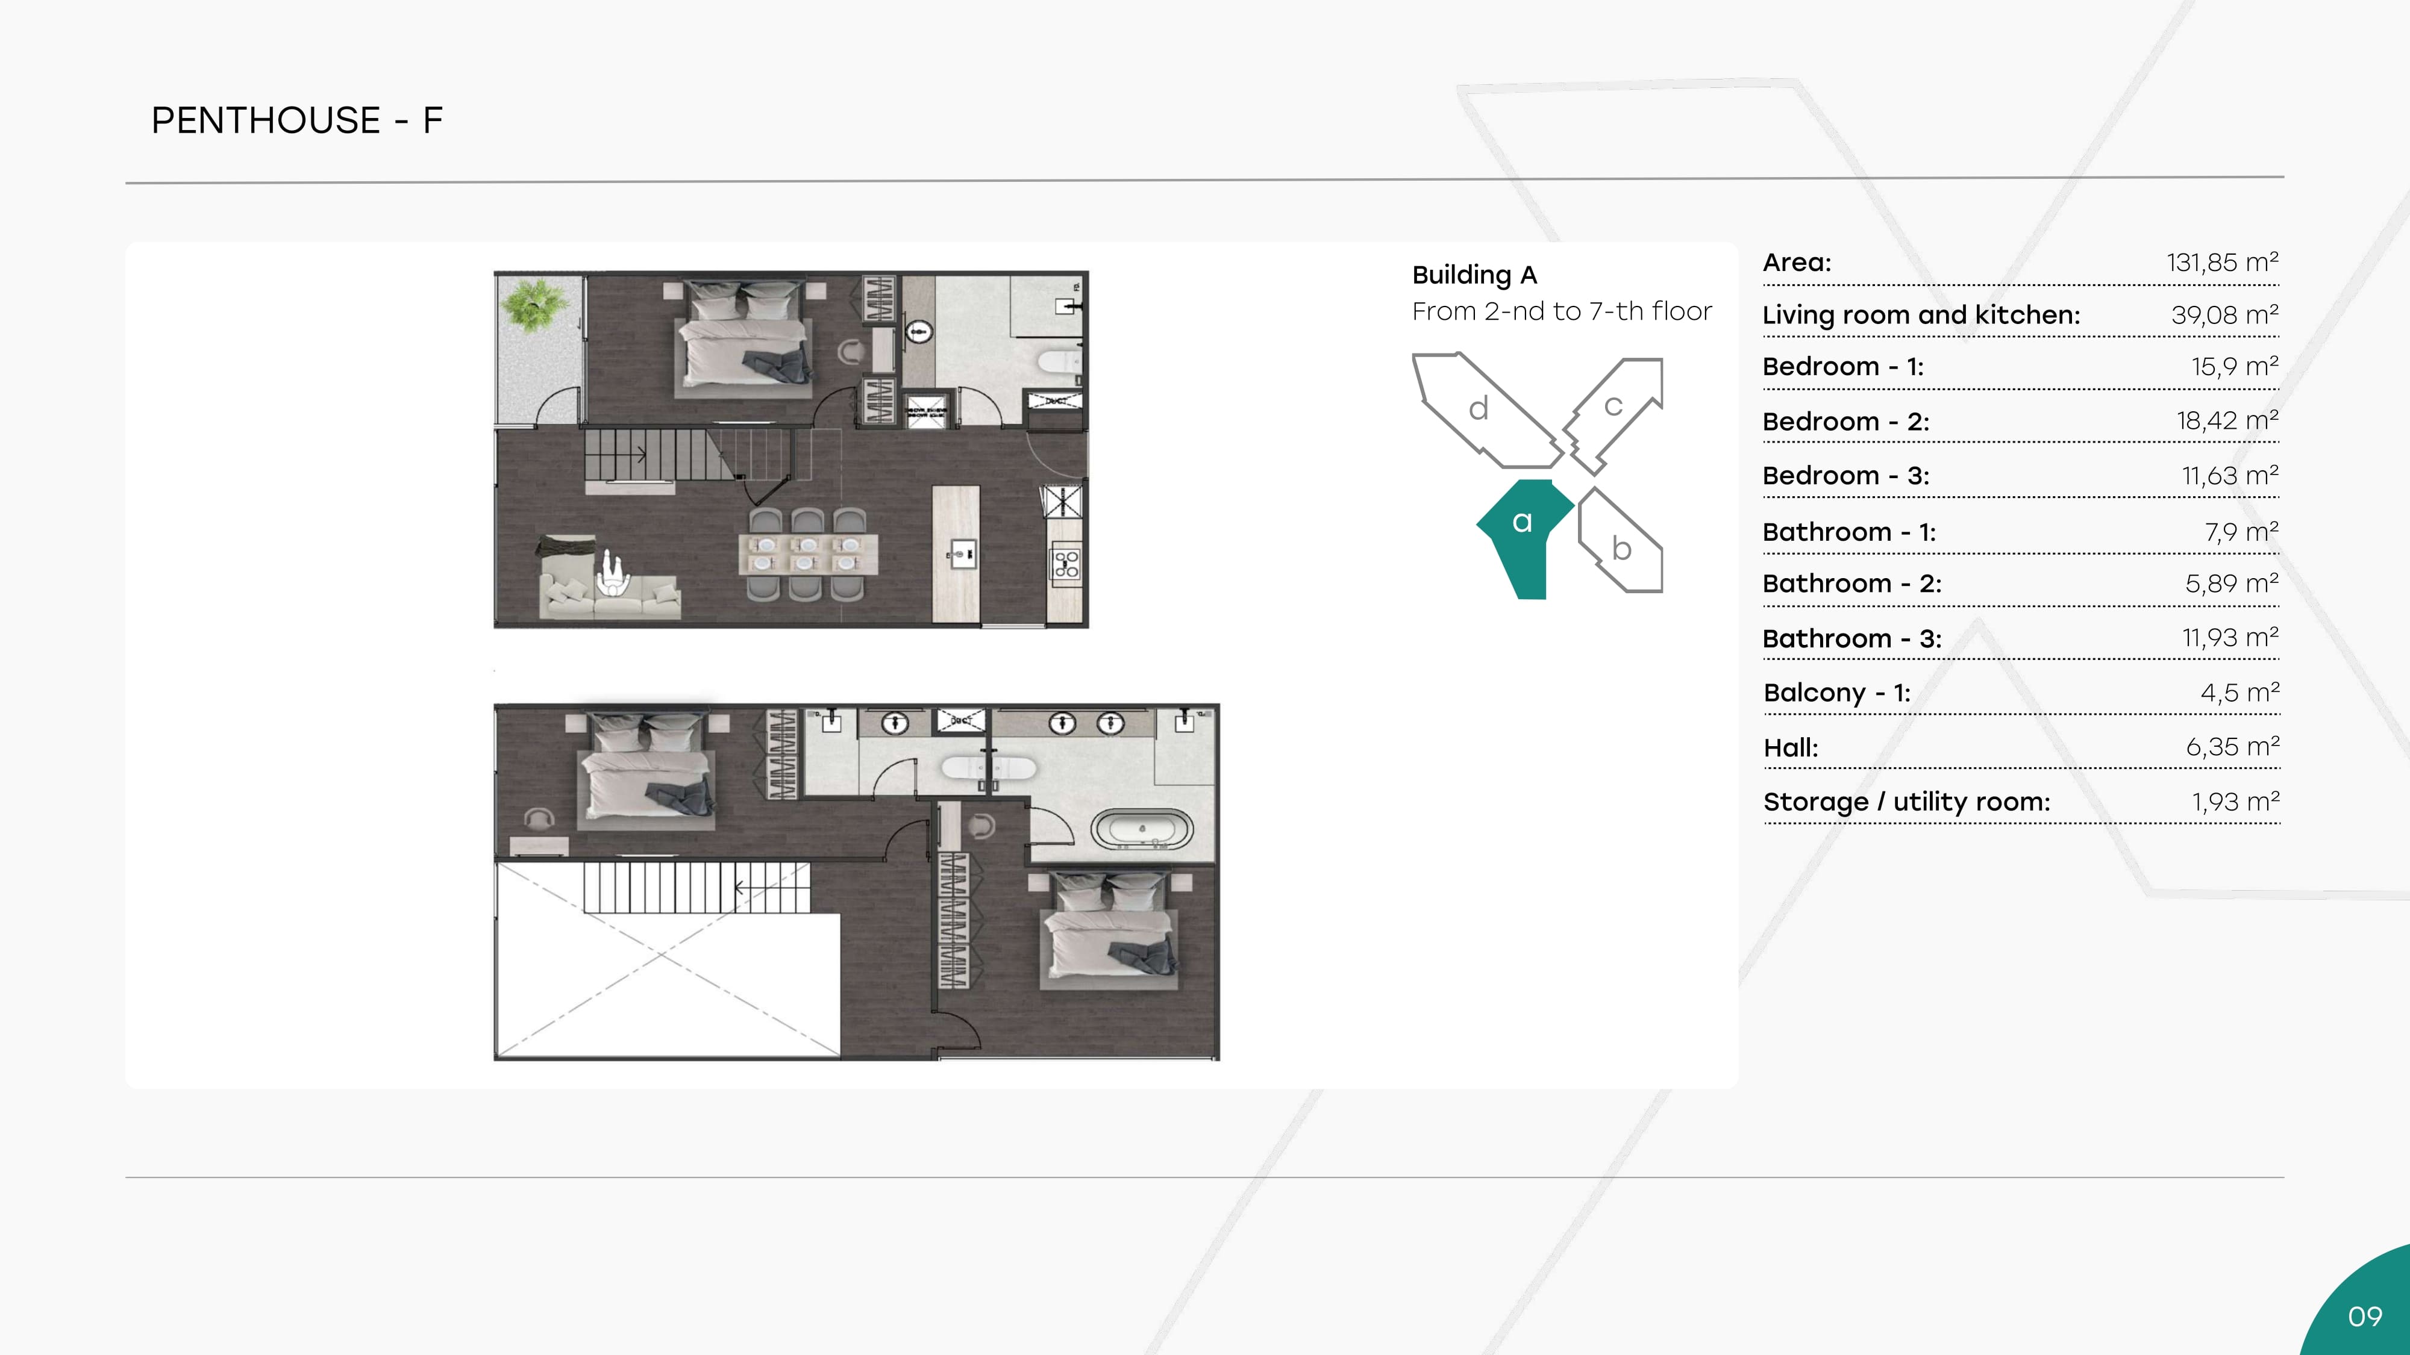This screenshot has height=1355, width=2410.
Task: Click the lower floor plan image
Action: tap(856, 882)
